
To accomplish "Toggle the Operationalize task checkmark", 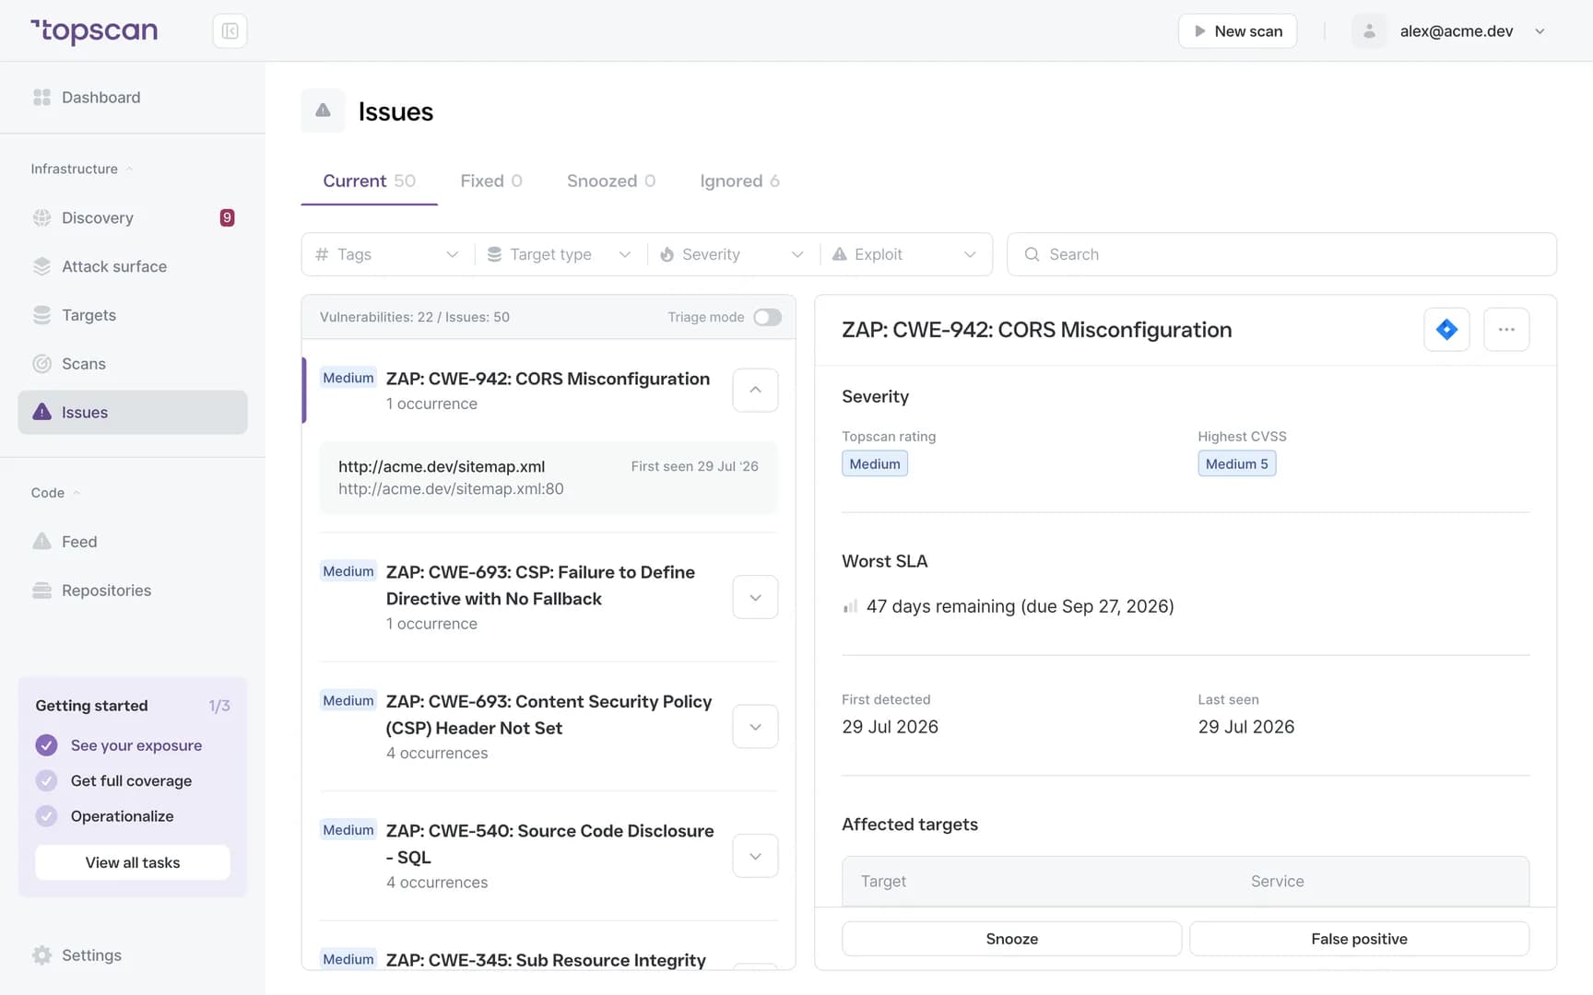I will 46,816.
